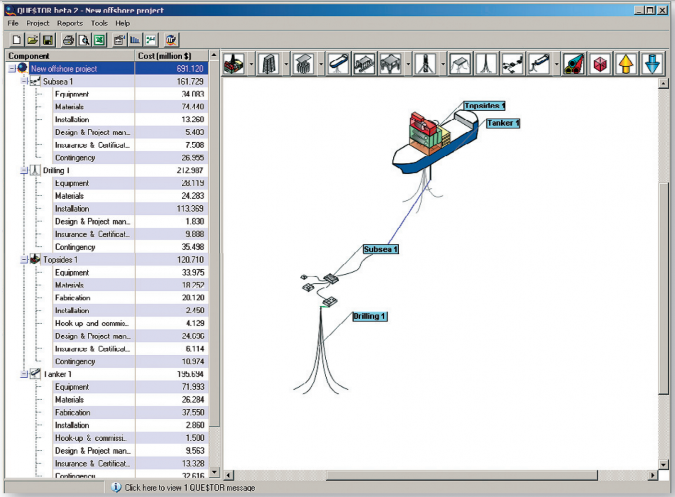
Task: Add a topsides platform from the component toolbar
Action: coord(234,64)
